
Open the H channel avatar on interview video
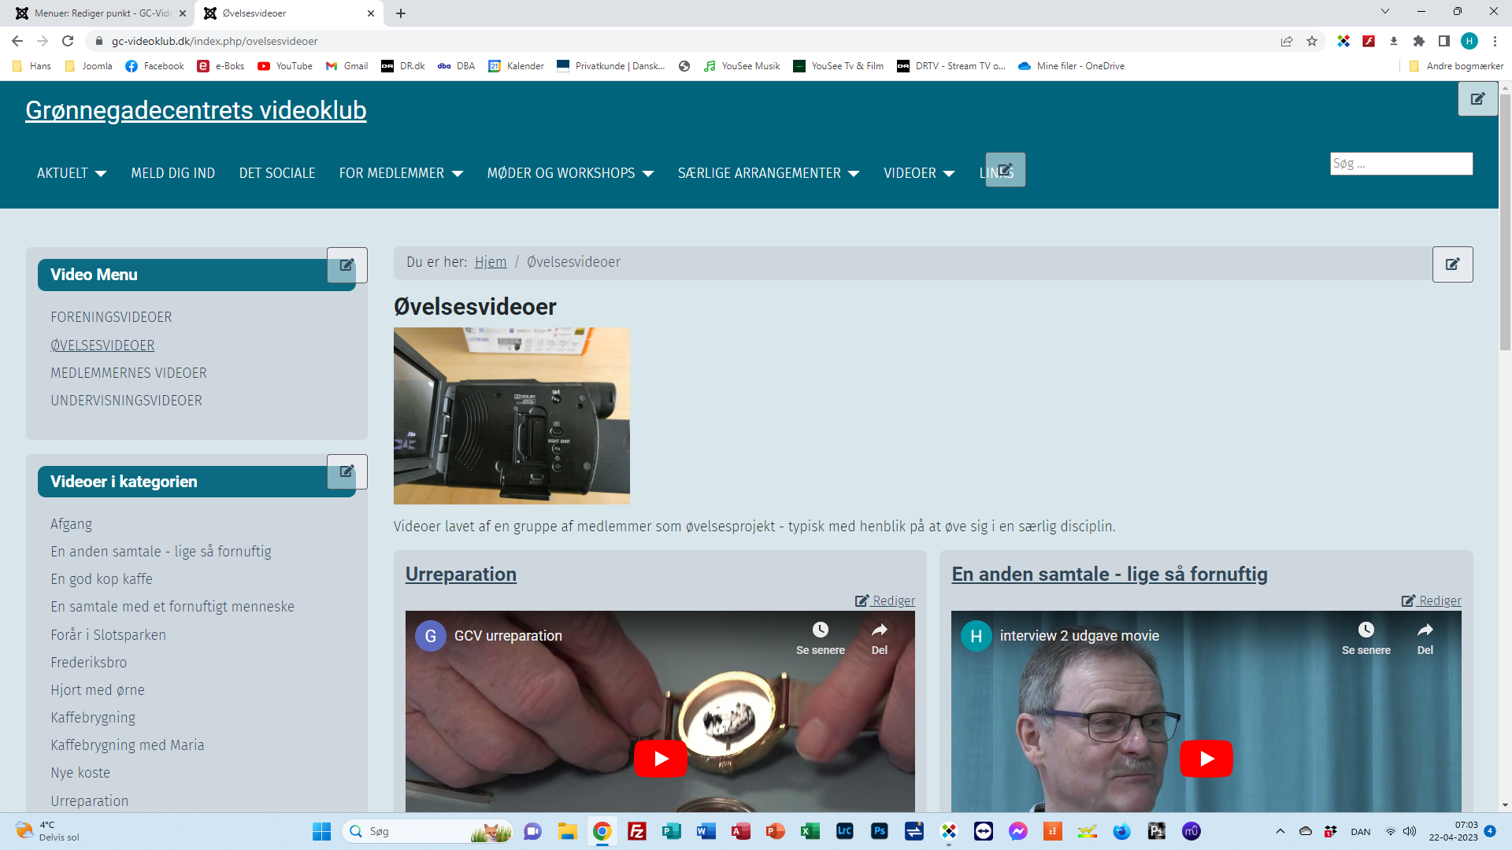[976, 636]
